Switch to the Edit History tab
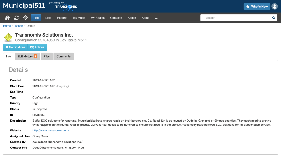Screen dimensions: 281x167 [27, 56]
